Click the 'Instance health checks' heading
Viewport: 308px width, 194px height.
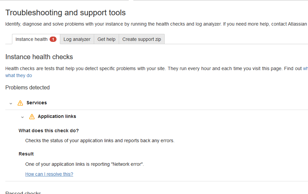39,57
